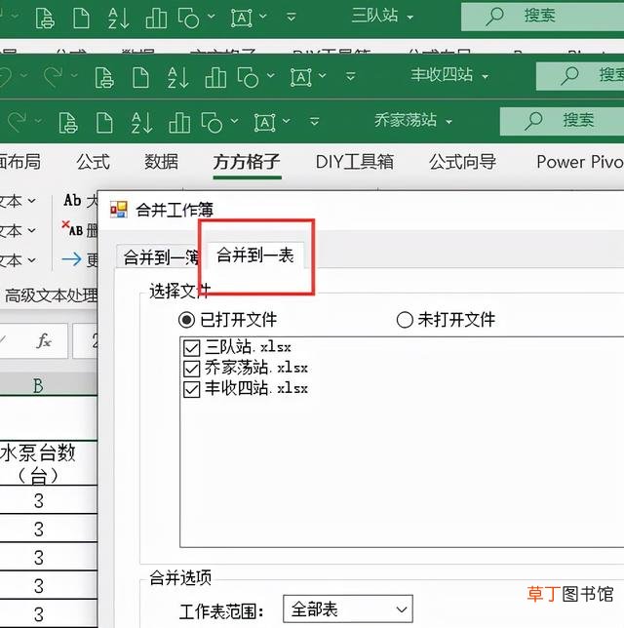Click text box icon in 乔家荡站 window
This screenshot has width=624, height=628.
pyautogui.click(x=265, y=122)
